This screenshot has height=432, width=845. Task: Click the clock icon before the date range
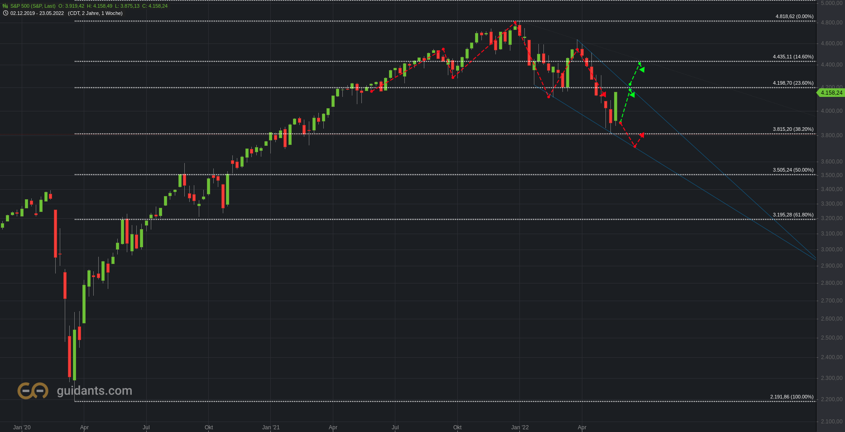[5, 13]
